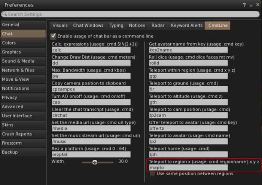Screen dimensions: 262x185
Task: Open the Chat Windows tab
Action: (x=88, y=25)
